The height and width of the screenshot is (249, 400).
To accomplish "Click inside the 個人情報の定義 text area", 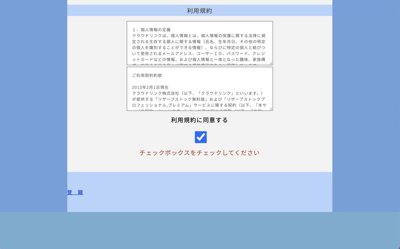I will [199, 43].
